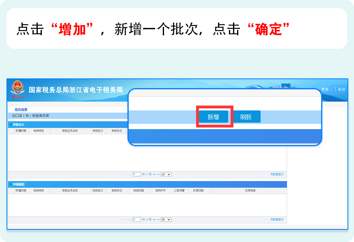This screenshot has height=242, width=354.
Task: Click the 返回 link
Action: 341,89
